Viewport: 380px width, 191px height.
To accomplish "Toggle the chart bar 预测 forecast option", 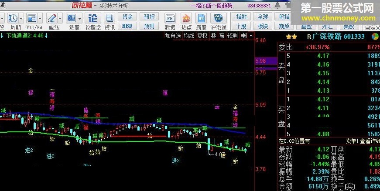I will [233, 36].
